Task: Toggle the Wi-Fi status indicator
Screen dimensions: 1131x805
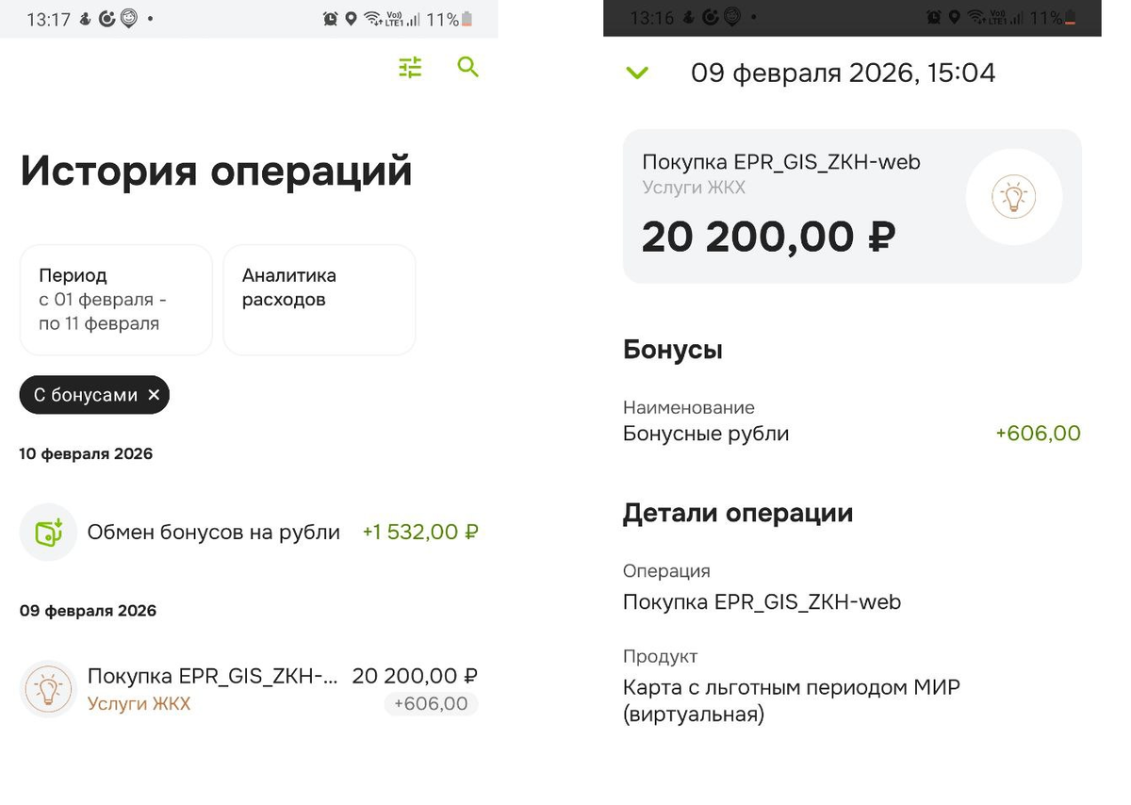Action: 373,17
